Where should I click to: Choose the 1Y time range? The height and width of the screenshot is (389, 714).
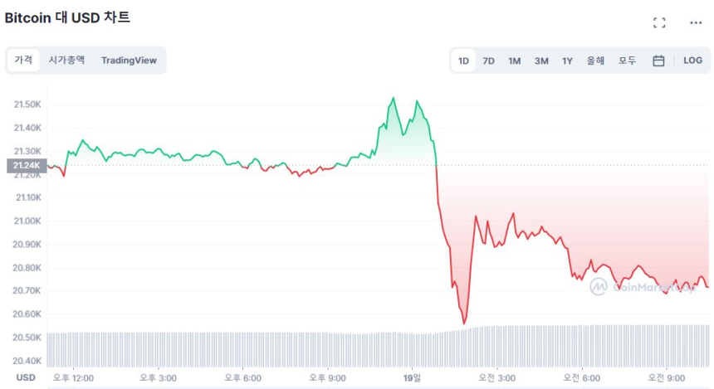point(567,61)
